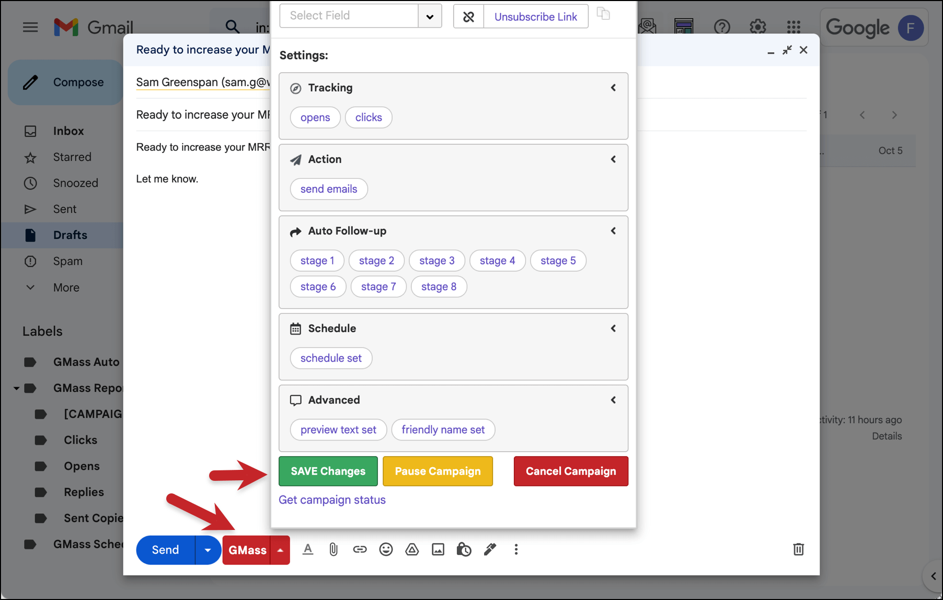Click the Unsubscribe Link button
The width and height of the screenshot is (943, 600).
coord(536,17)
